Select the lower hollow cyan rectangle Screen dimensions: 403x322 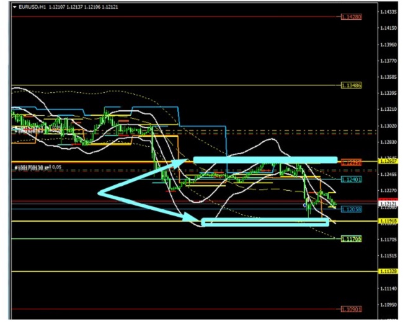point(265,222)
